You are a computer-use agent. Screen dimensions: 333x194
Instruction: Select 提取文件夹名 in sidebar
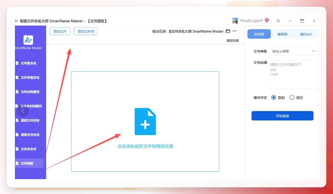29,135
